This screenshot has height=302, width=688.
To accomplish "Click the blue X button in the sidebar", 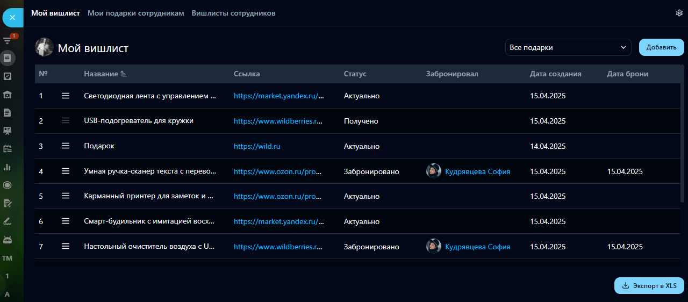I will (x=12, y=18).
